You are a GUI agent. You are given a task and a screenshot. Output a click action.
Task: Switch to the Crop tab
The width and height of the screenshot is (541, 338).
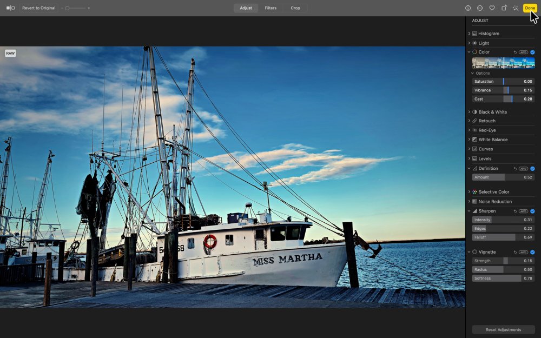tap(295, 8)
